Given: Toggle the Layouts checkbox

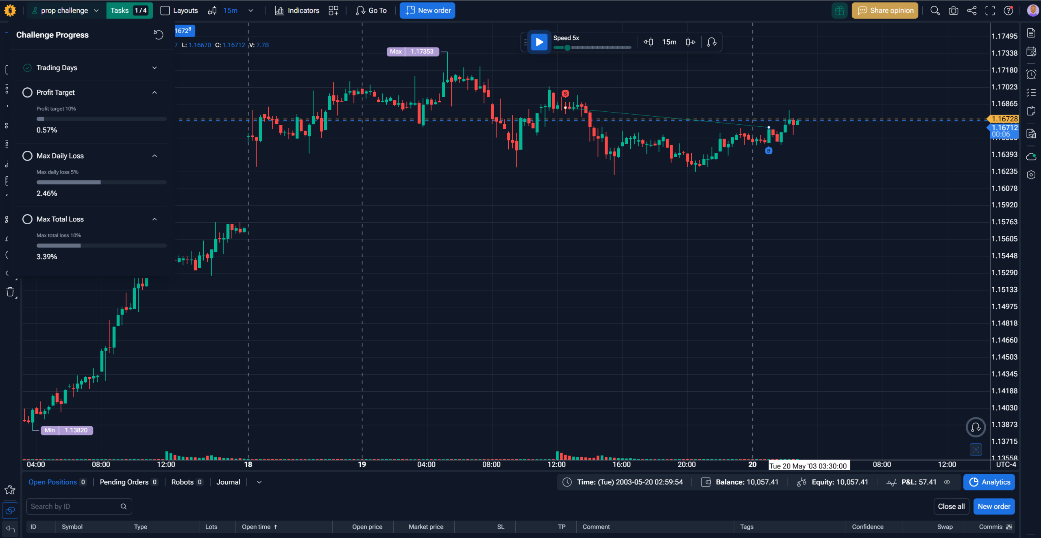Looking at the screenshot, I should [165, 11].
